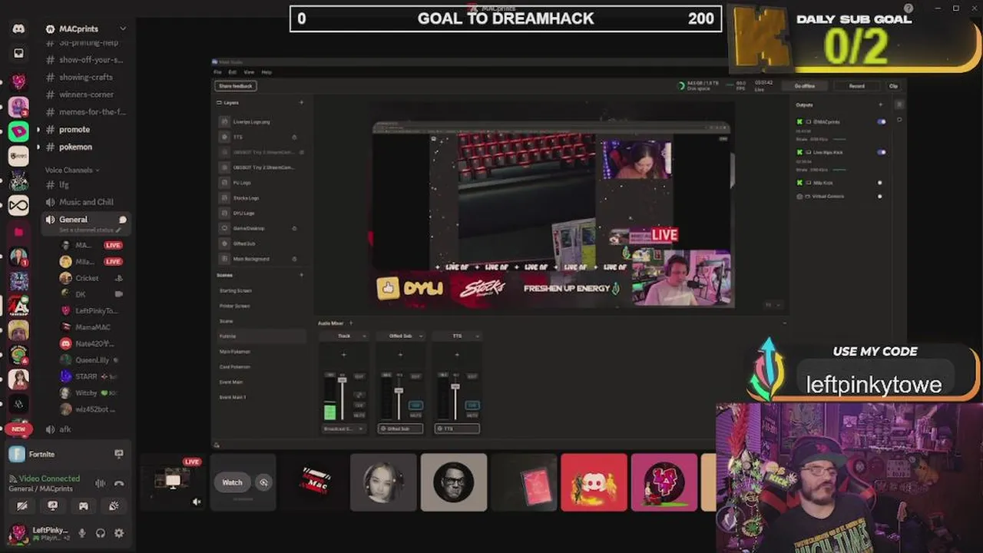Click the glasses man participant tile
The image size is (983, 553).
tap(454, 482)
